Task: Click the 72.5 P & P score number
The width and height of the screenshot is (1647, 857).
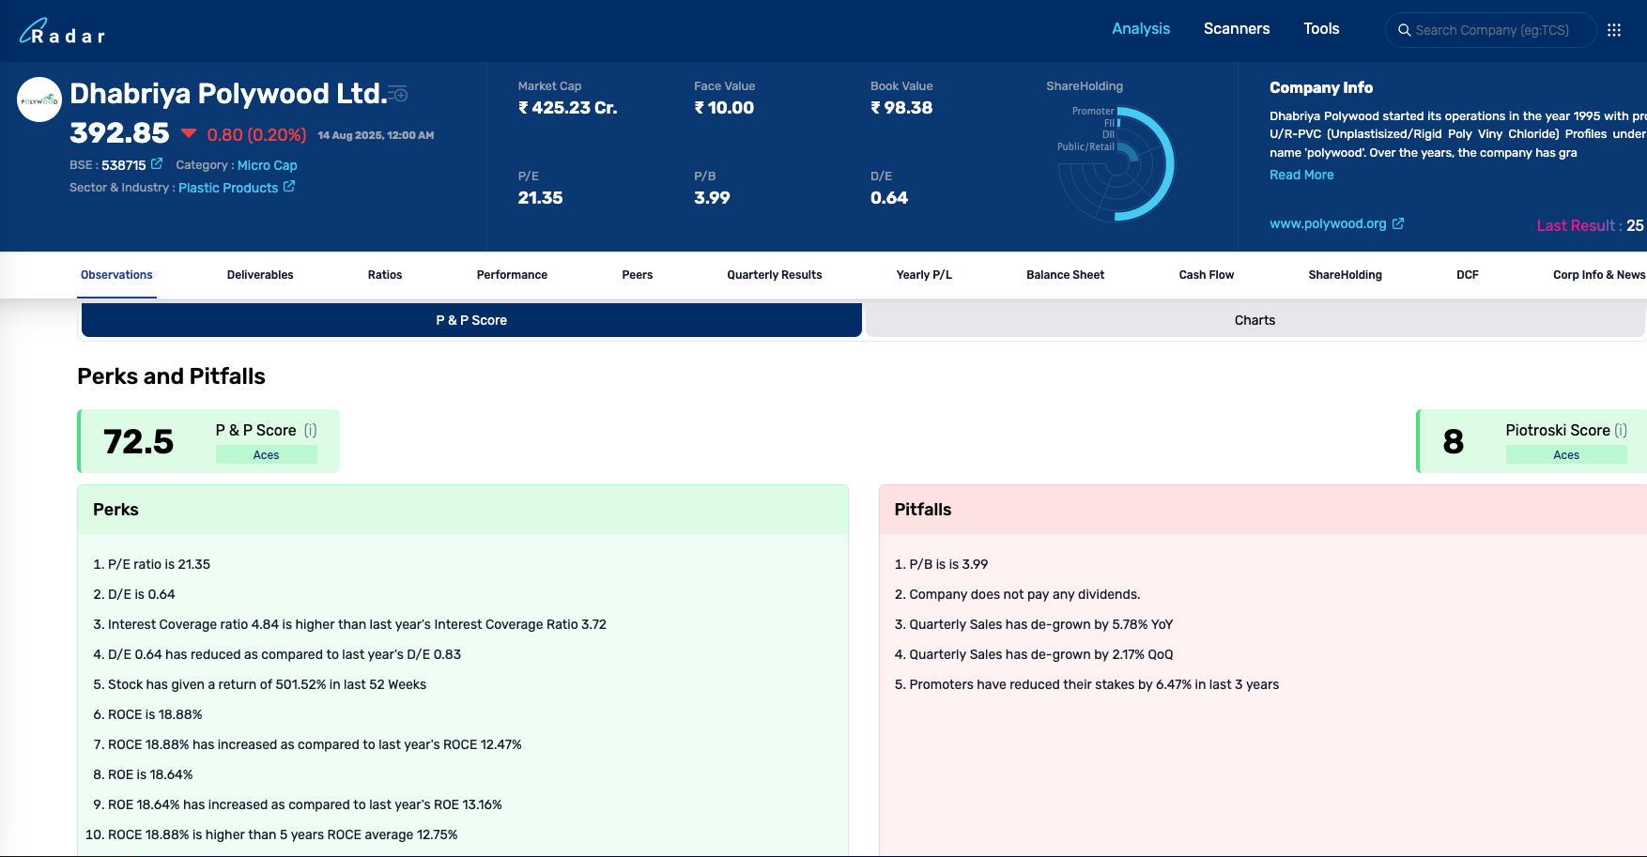Action: click(139, 441)
